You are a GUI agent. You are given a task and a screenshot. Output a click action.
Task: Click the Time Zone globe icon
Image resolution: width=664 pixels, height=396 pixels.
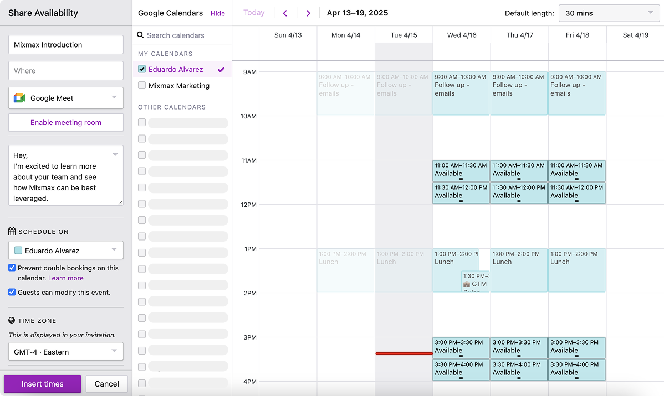pyautogui.click(x=12, y=320)
